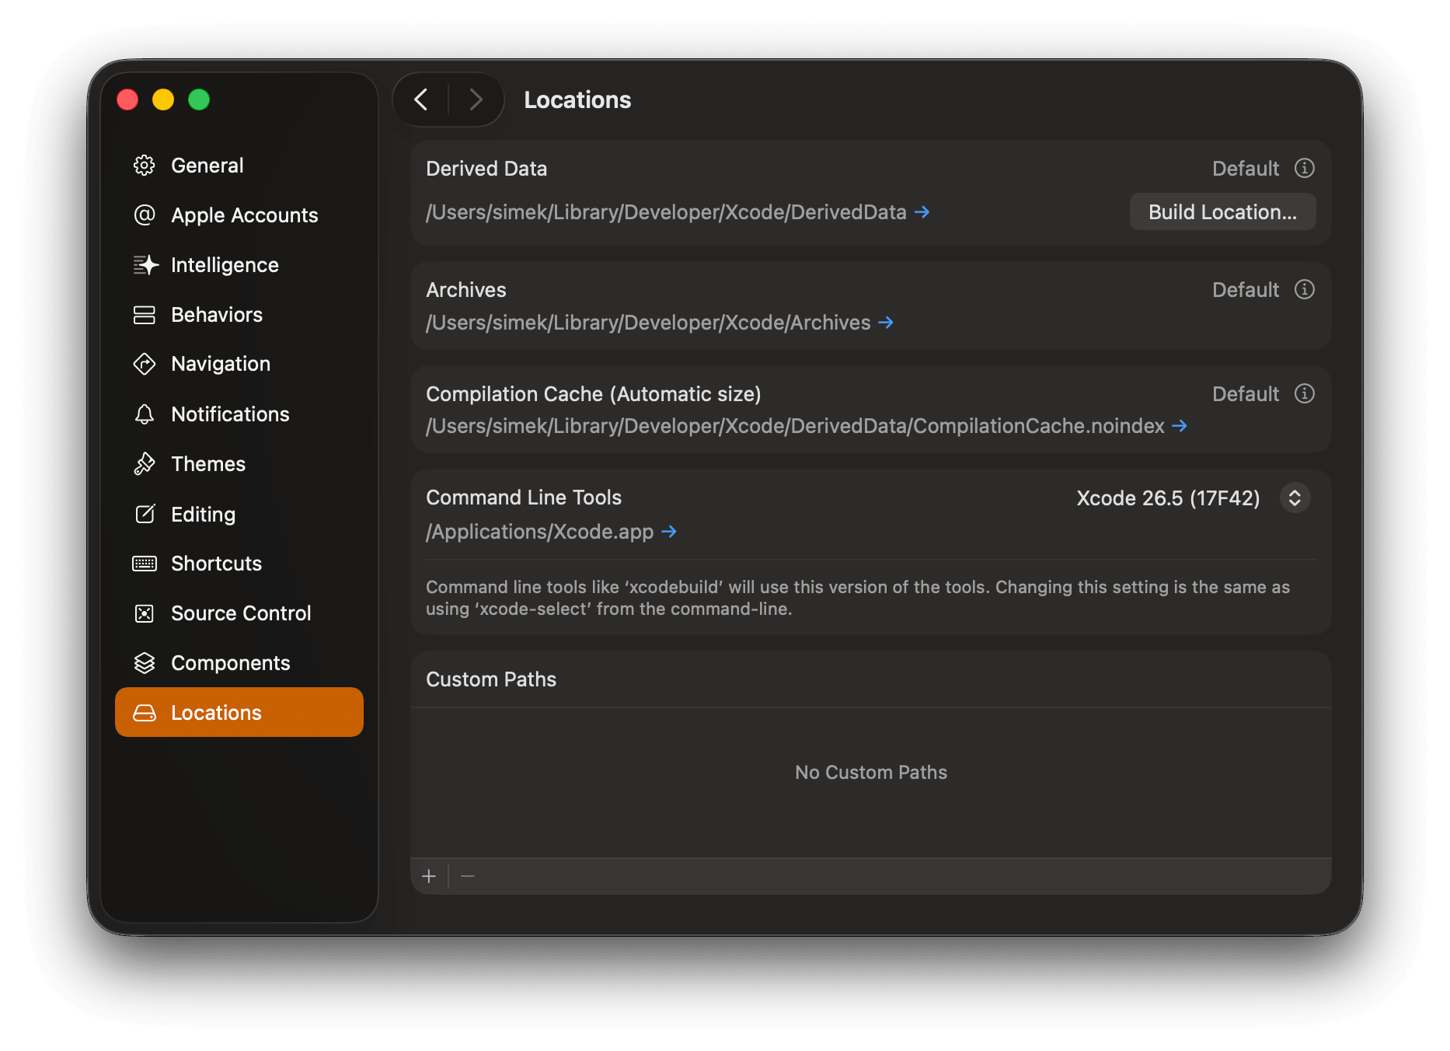
Task: Open Derived Data Default location dropdown
Action: pos(1246,169)
